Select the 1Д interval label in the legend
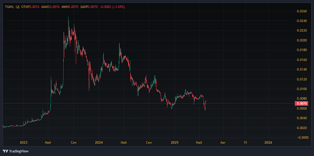Image resolution: width=314 pixels, height=156 pixels. coord(17,7)
